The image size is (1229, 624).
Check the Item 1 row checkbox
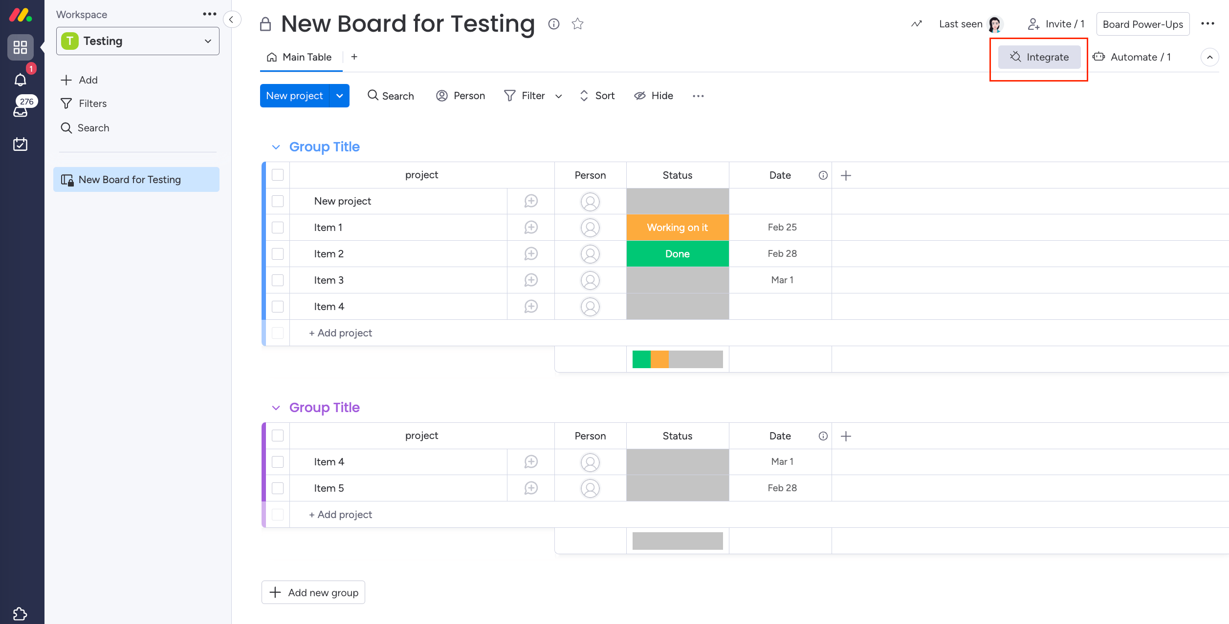pyautogui.click(x=278, y=228)
